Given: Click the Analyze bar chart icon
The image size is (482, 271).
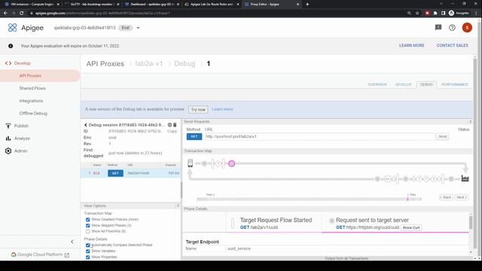Looking at the screenshot, I should pyautogui.click(x=8, y=139).
